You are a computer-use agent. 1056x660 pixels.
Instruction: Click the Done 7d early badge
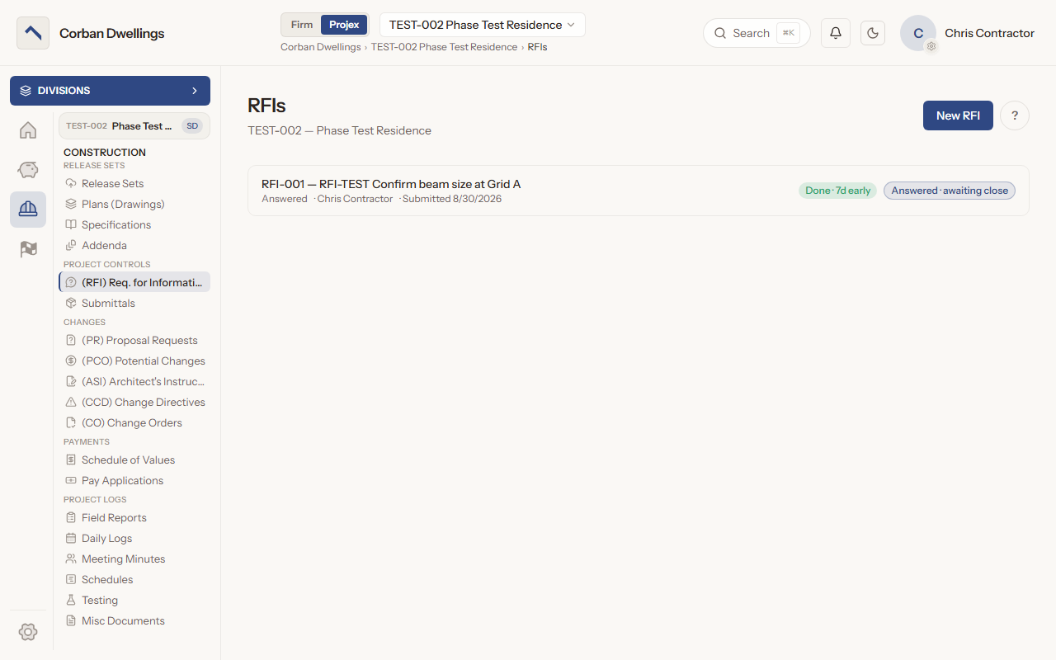click(x=837, y=191)
